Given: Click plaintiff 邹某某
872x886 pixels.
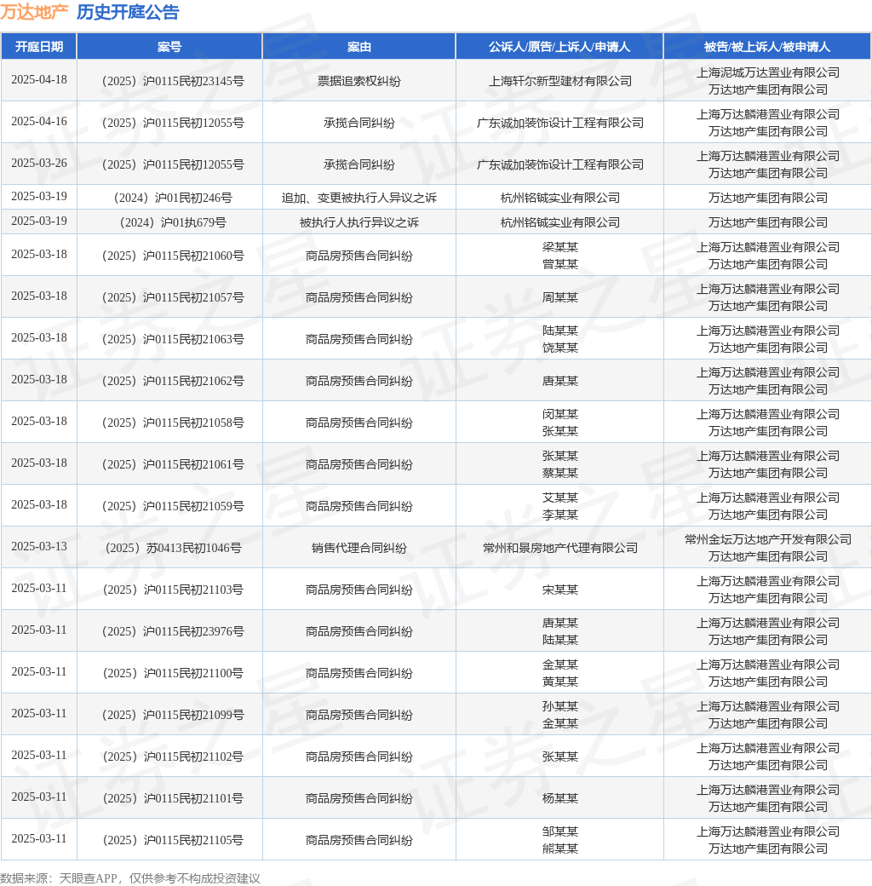Looking at the screenshot, I should click(559, 831).
